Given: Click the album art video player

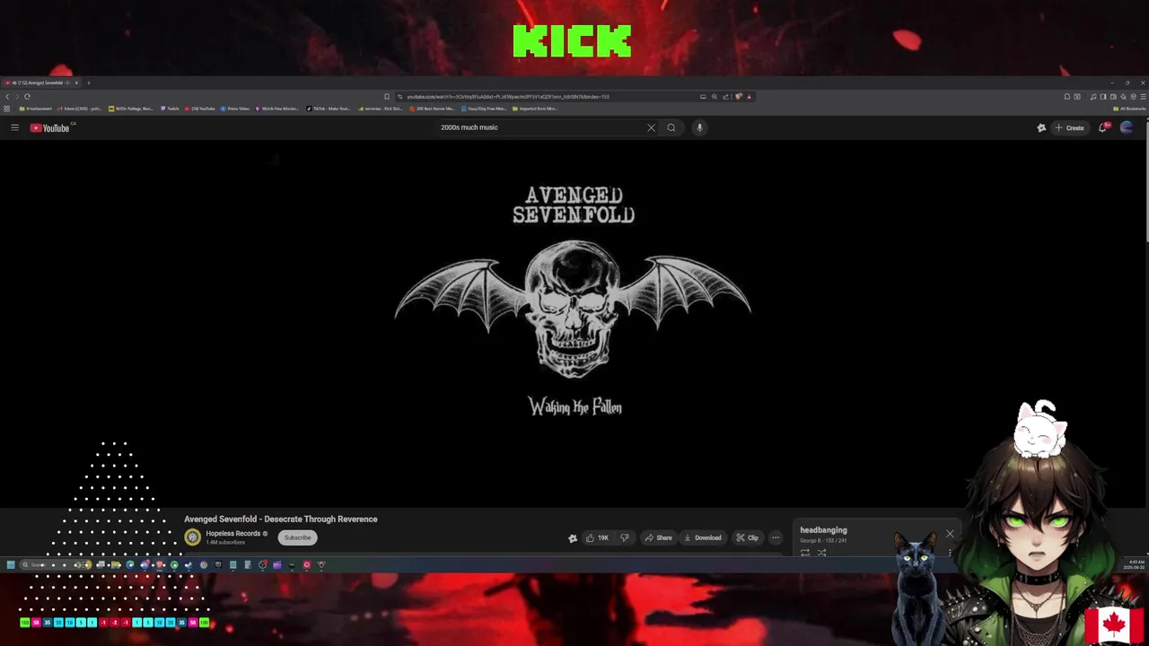Looking at the screenshot, I should [x=573, y=323].
